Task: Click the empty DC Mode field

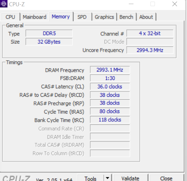Action: pyautogui.click(x=150, y=42)
